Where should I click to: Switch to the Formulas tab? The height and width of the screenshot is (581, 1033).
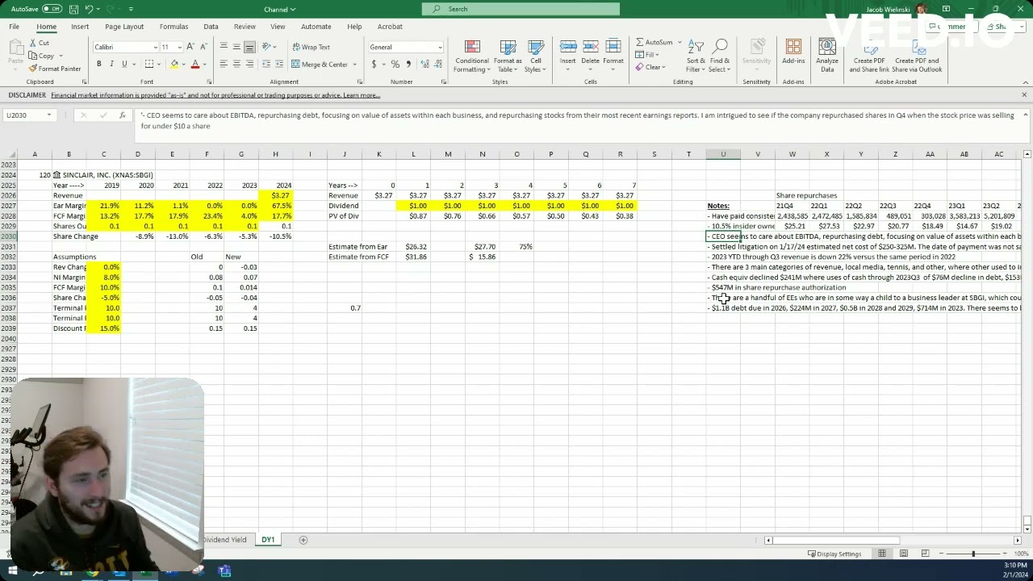pyautogui.click(x=174, y=27)
